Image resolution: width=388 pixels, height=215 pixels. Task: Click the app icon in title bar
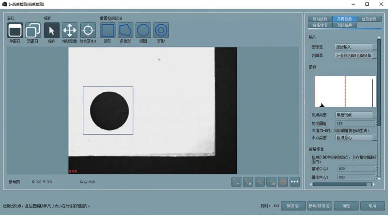[x=4, y=4]
